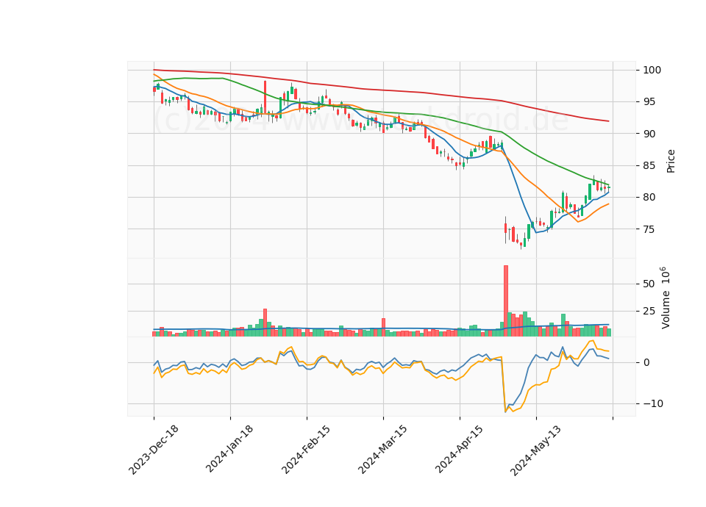
Task: Click the 90 price tick label
Action: [x=649, y=134]
